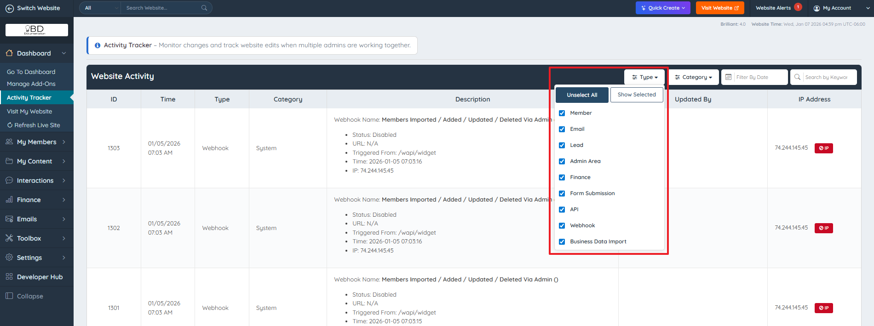The width and height of the screenshot is (874, 326).
Task: Expand the My Content chevron
Action: click(x=64, y=161)
